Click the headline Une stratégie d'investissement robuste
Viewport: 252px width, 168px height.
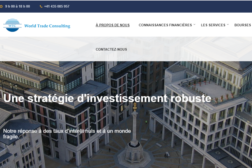coord(107,98)
